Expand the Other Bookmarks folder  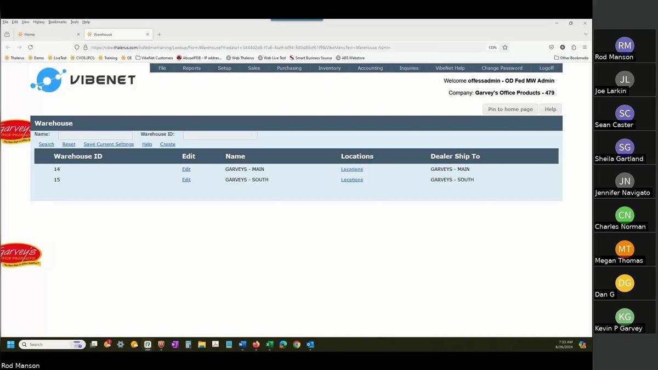coord(570,58)
